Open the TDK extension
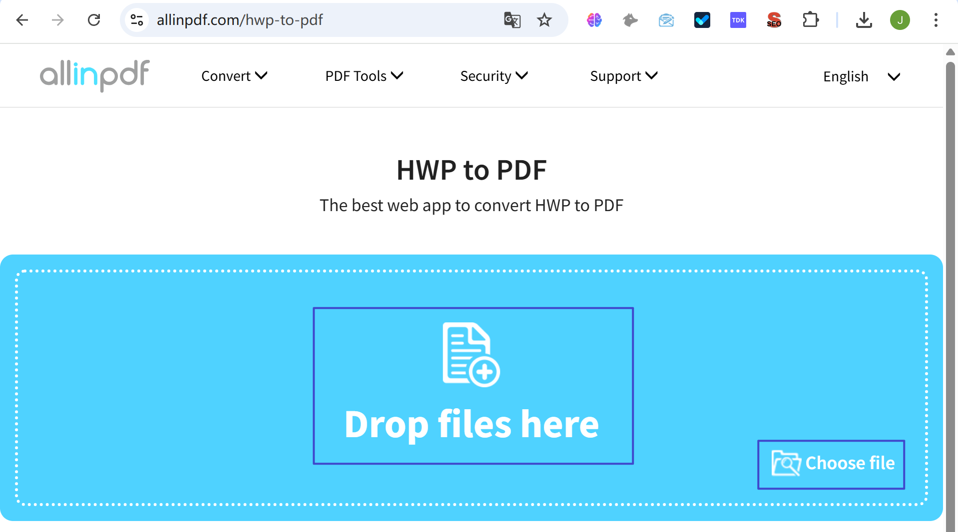 738,20
